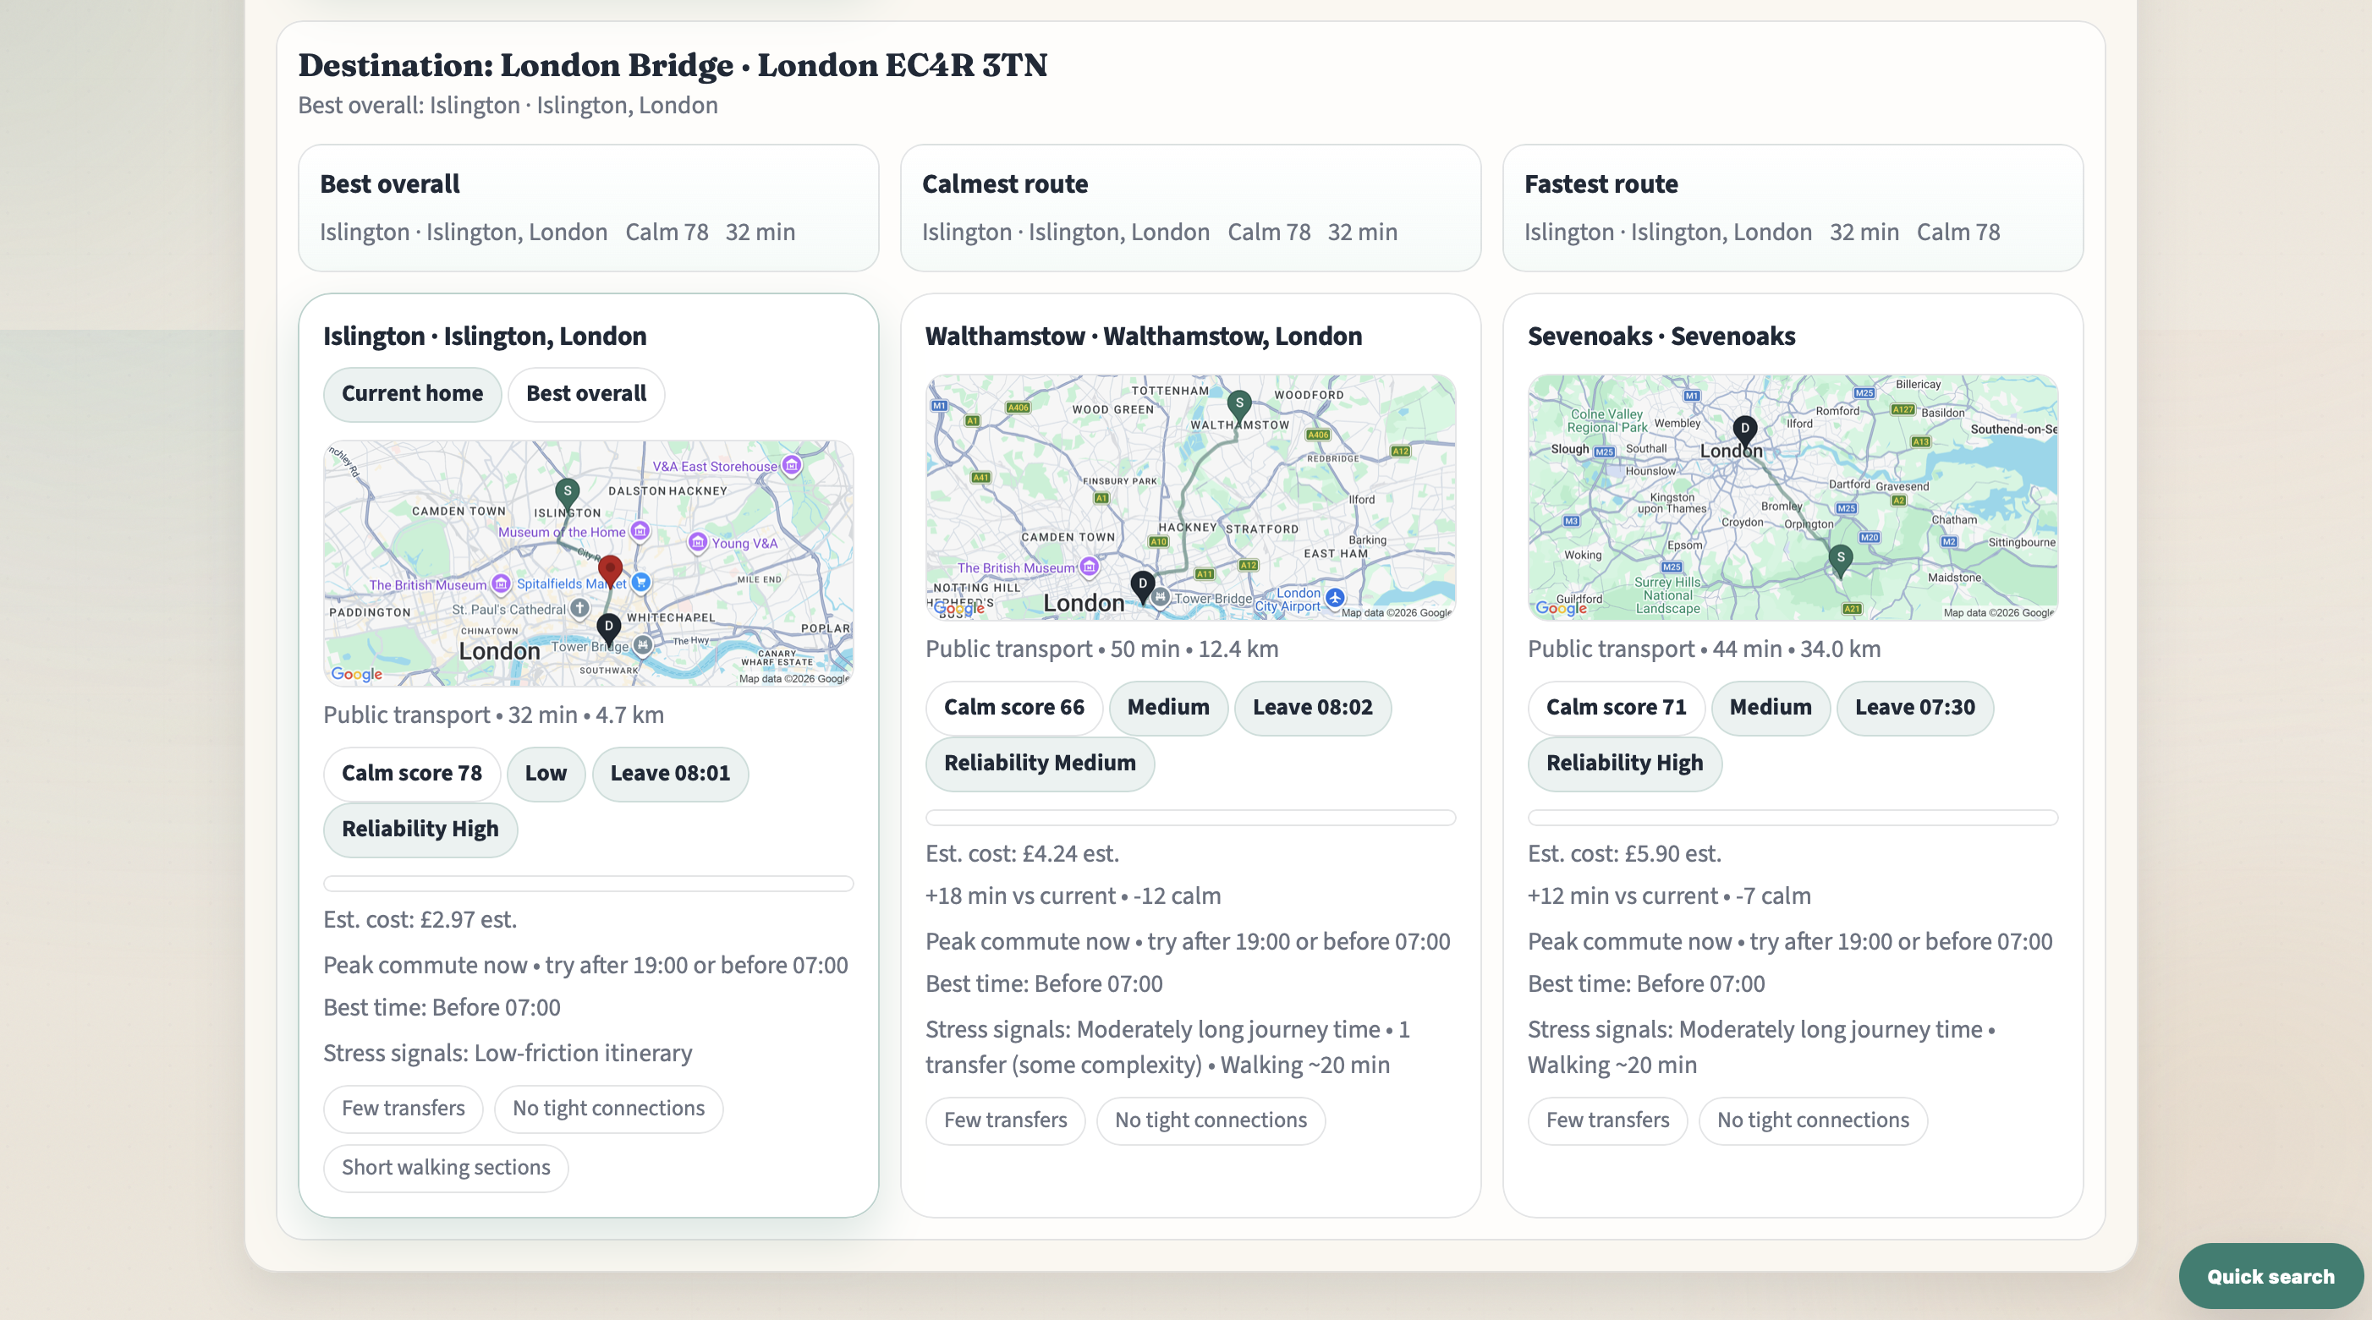Select the Fastest route summary card

1792,209
